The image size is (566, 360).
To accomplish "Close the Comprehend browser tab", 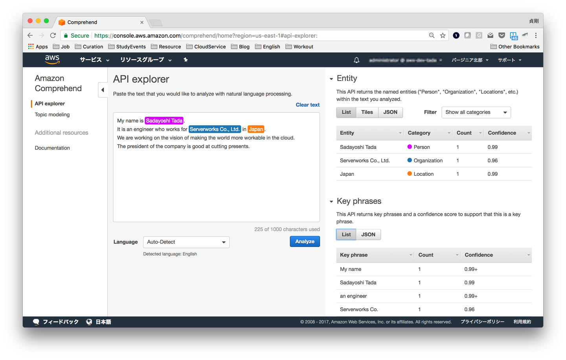I will [142, 22].
